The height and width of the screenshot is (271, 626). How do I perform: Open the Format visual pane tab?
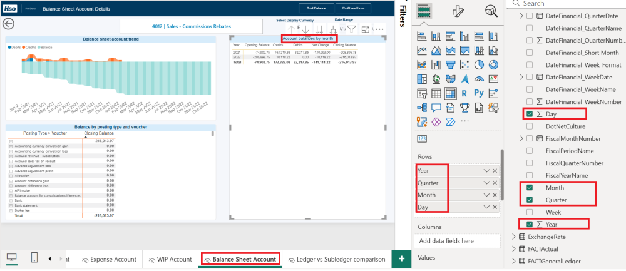pyautogui.click(x=458, y=11)
